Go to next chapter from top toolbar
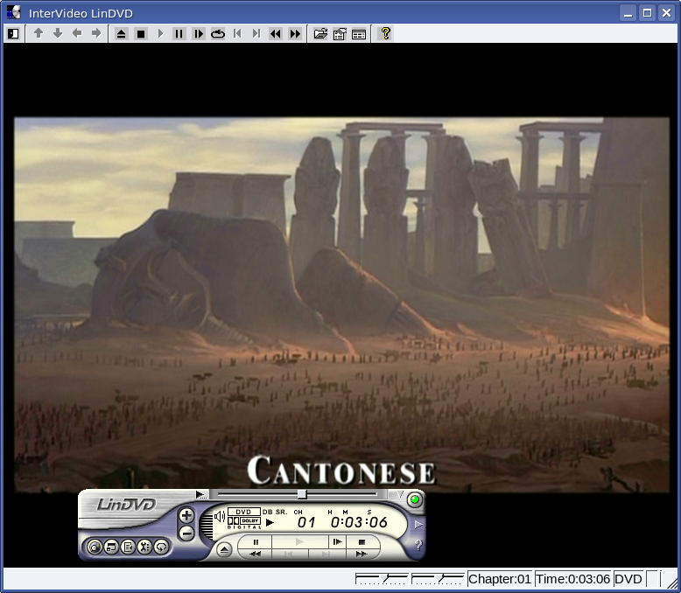The image size is (681, 593). pos(256,33)
